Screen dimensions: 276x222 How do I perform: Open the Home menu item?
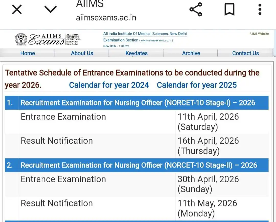tap(27, 53)
